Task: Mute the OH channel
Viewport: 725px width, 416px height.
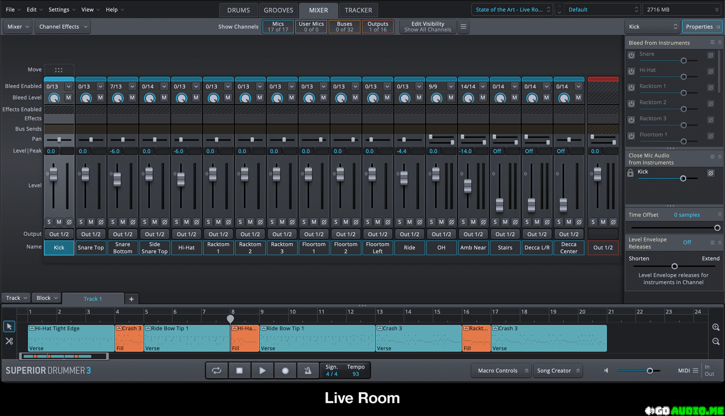Action: pos(441,222)
